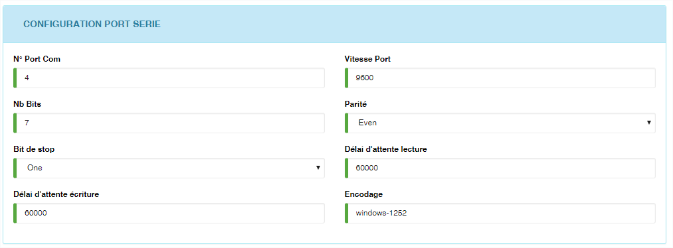Focus the Délai d'attente lecture field
Viewport: 673px width, 248px height.
point(500,168)
